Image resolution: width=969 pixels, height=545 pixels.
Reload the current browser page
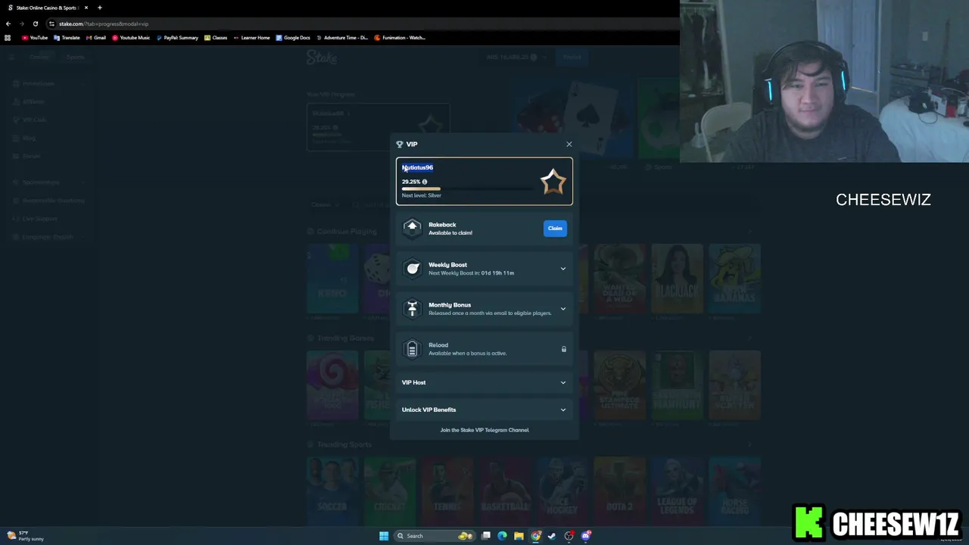tap(35, 23)
